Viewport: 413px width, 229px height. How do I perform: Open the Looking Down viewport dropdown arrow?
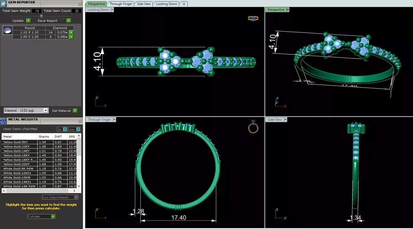(112, 10)
